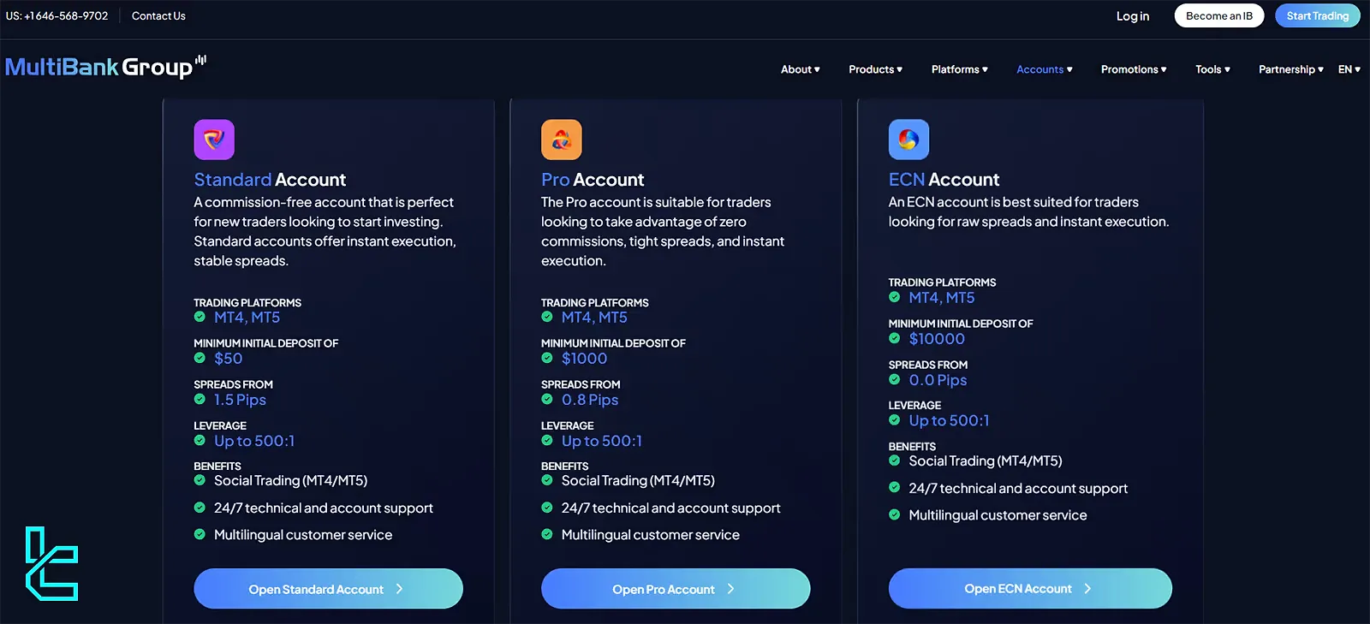Click the $10000 minimum deposit value

(x=937, y=339)
